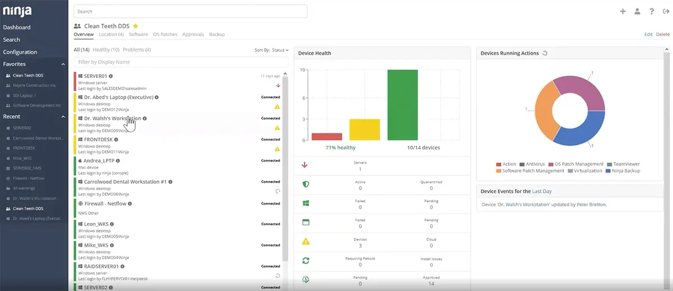Screen dimensions: 673x291
Task: Click the Software Patch Management legend swatch
Action: [498, 170]
